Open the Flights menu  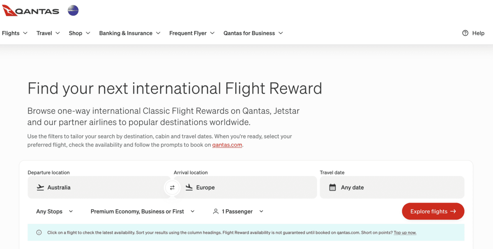(15, 33)
